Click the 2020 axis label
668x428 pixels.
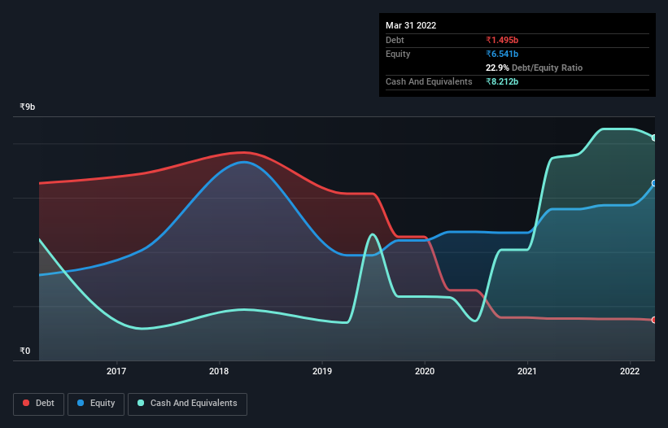point(425,371)
